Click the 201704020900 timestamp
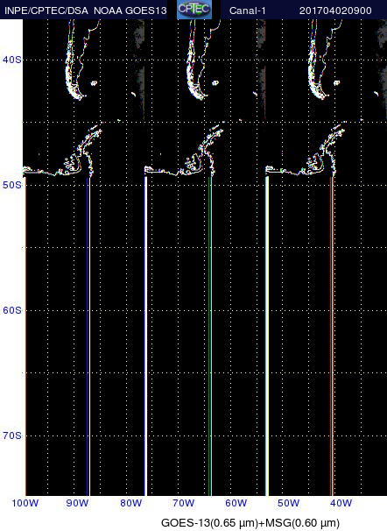Image resolution: width=387 pixels, height=531 pixels. [x=335, y=11]
